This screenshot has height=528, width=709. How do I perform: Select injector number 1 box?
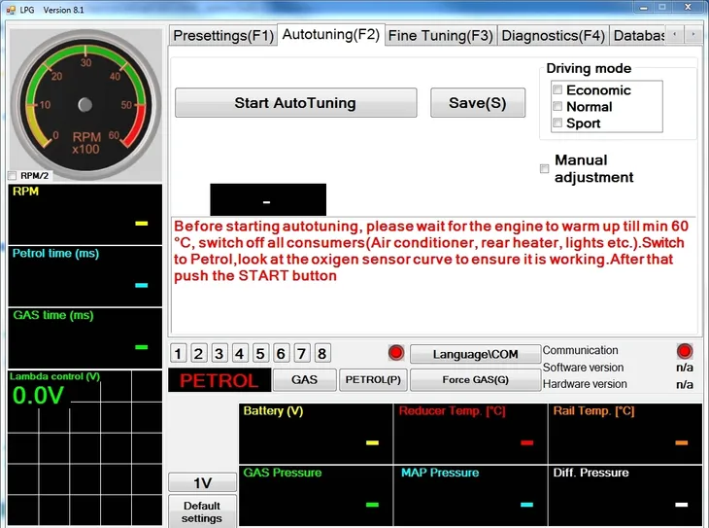(178, 353)
